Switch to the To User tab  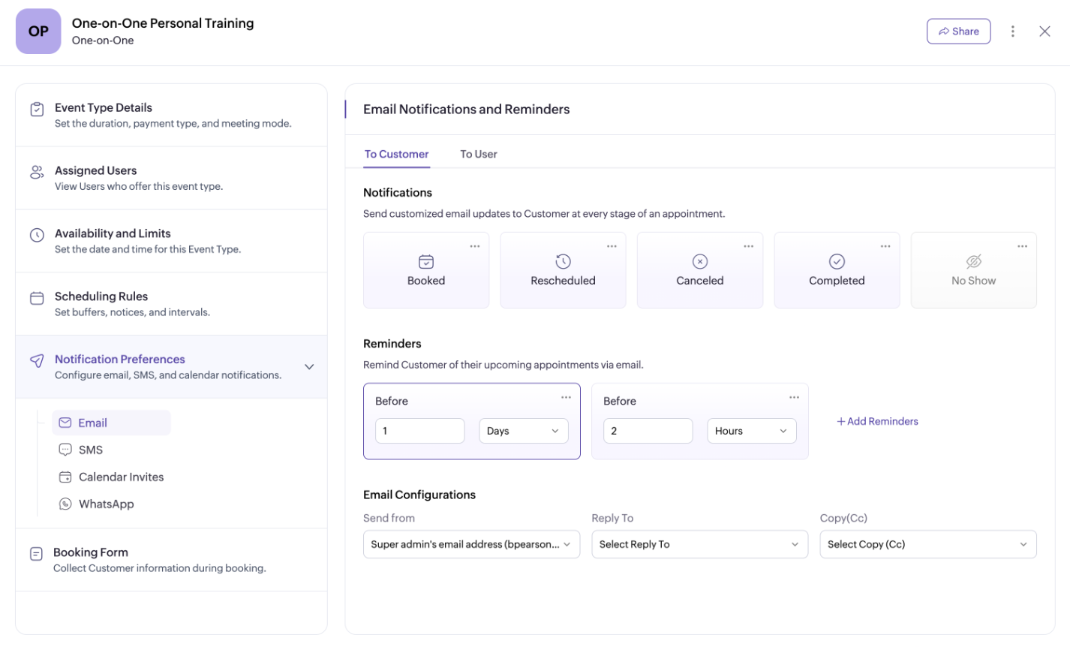[479, 154]
